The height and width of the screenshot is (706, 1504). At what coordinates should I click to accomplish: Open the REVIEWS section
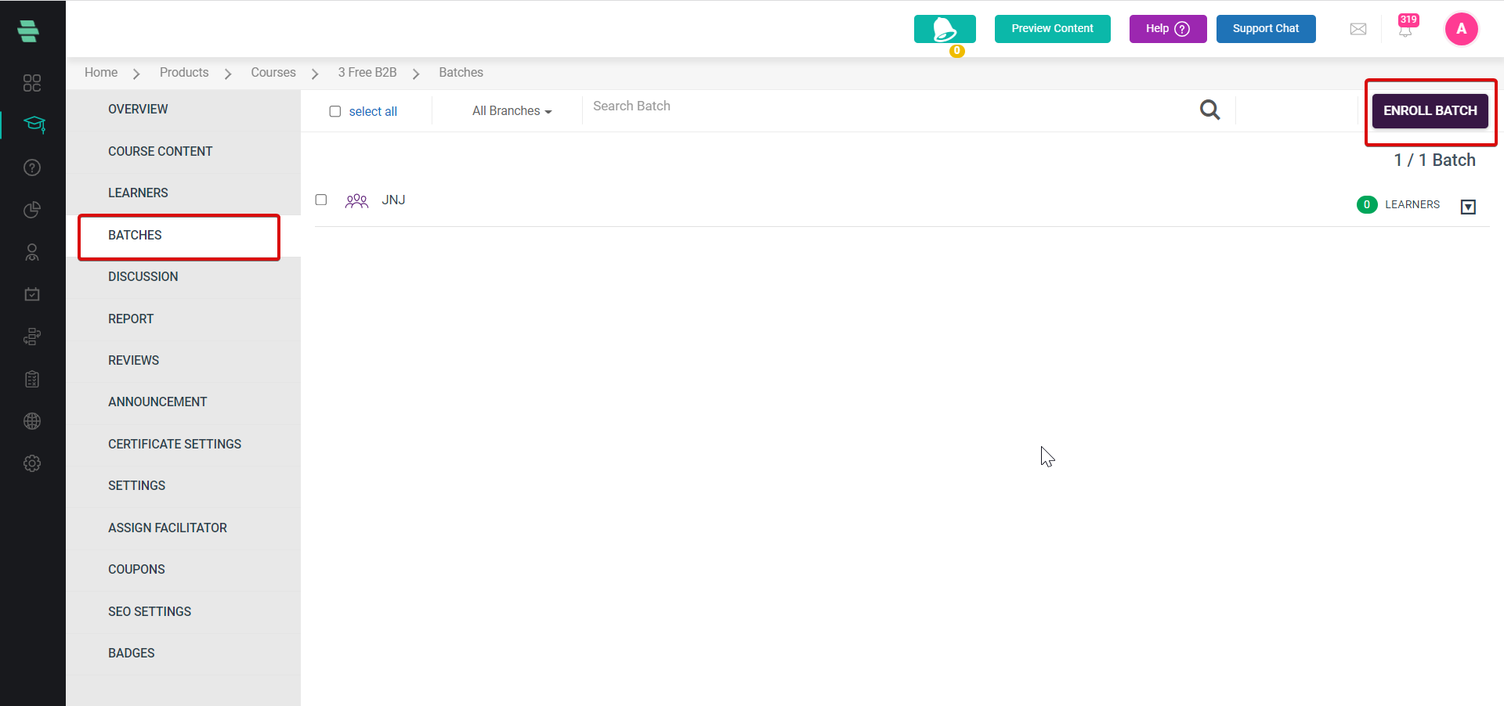(183, 360)
